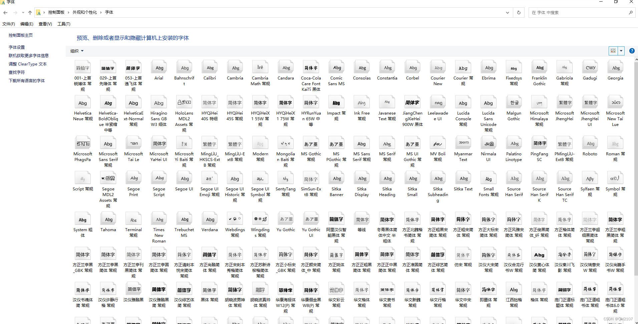
Task: Select the Gabriola font icon
Action: tap(565, 67)
